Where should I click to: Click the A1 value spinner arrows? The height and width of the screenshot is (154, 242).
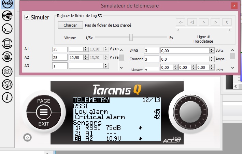(x=86, y=49)
